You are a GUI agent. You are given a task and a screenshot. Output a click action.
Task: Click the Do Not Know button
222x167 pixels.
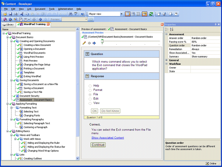(110, 111)
